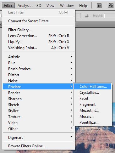This screenshot has height=153, width=115.
Task: Apply the Facet filter
Action: click(x=93, y=99)
